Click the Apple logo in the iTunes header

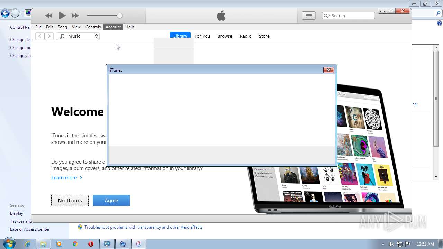221,16
